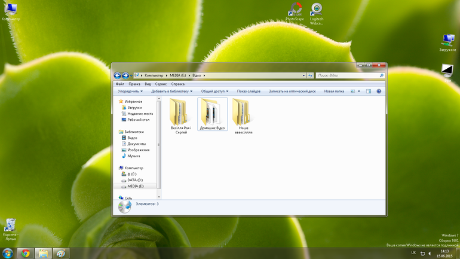The width and height of the screenshot is (460, 259).
Task: Select Компьютер in the address breadcrumb
Action: point(154,75)
